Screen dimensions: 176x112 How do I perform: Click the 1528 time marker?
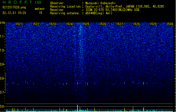point(136,24)
